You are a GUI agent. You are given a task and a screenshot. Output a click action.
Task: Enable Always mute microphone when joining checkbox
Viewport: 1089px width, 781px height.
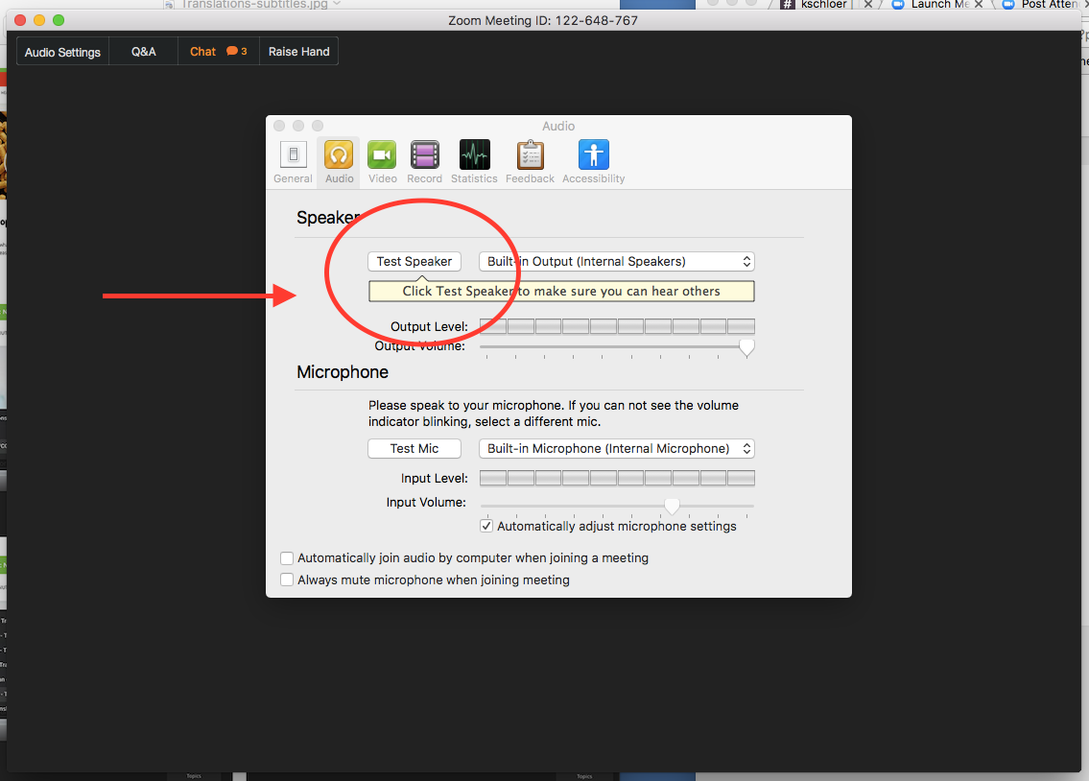coord(286,580)
